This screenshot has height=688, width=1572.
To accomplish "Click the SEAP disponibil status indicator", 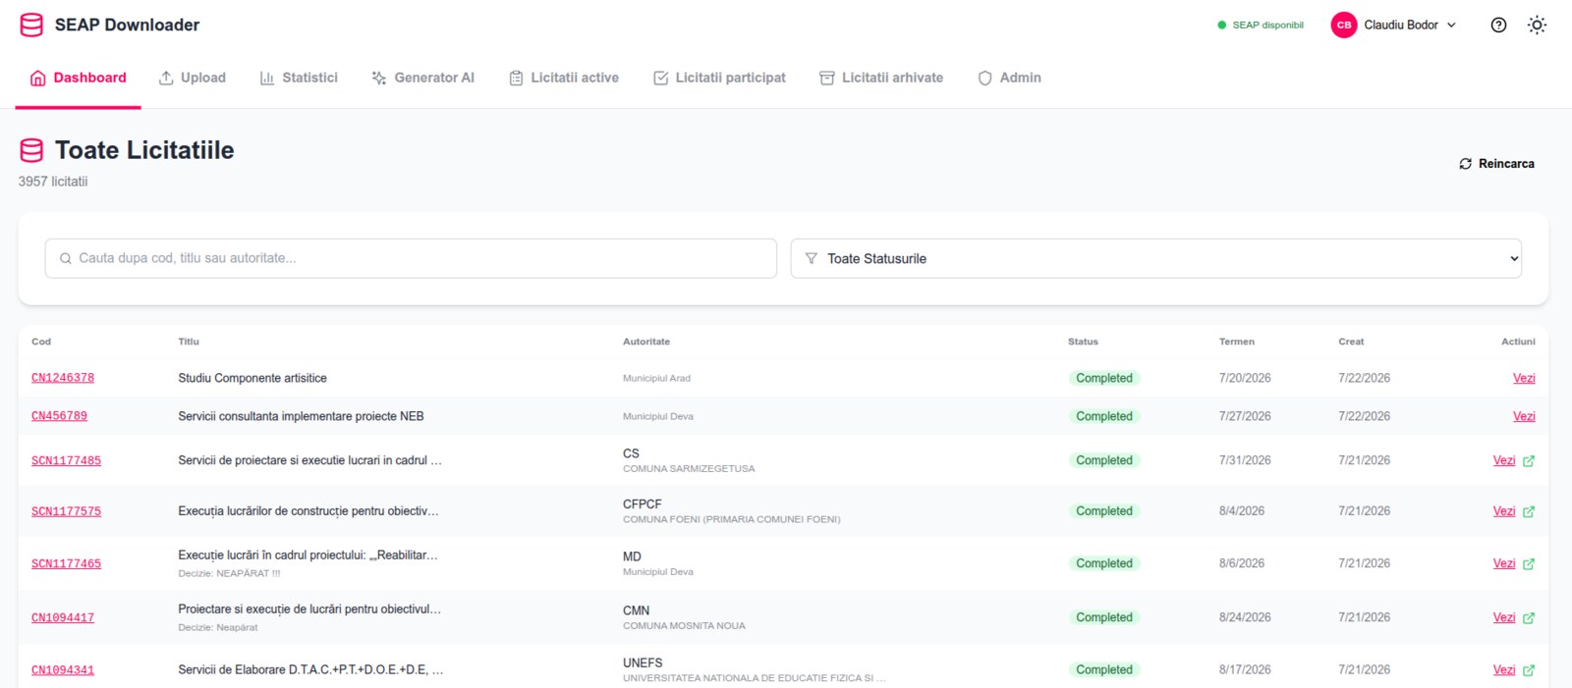I will (x=1261, y=26).
